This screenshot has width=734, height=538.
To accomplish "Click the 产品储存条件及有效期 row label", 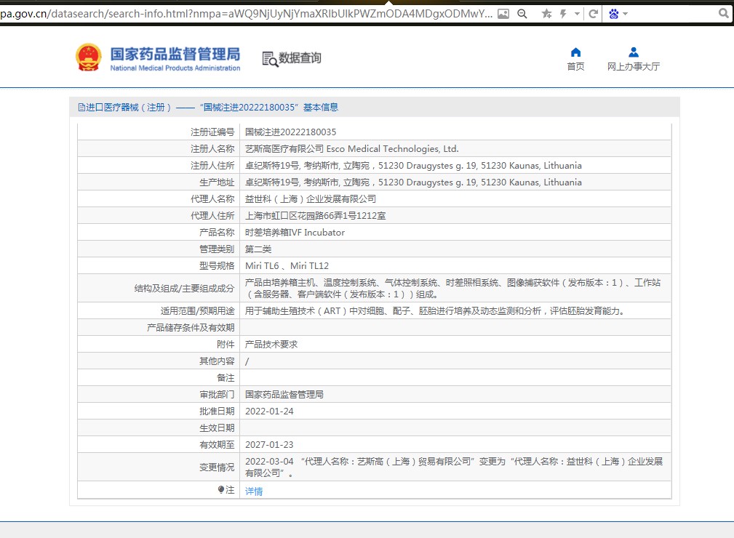I will (x=191, y=327).
